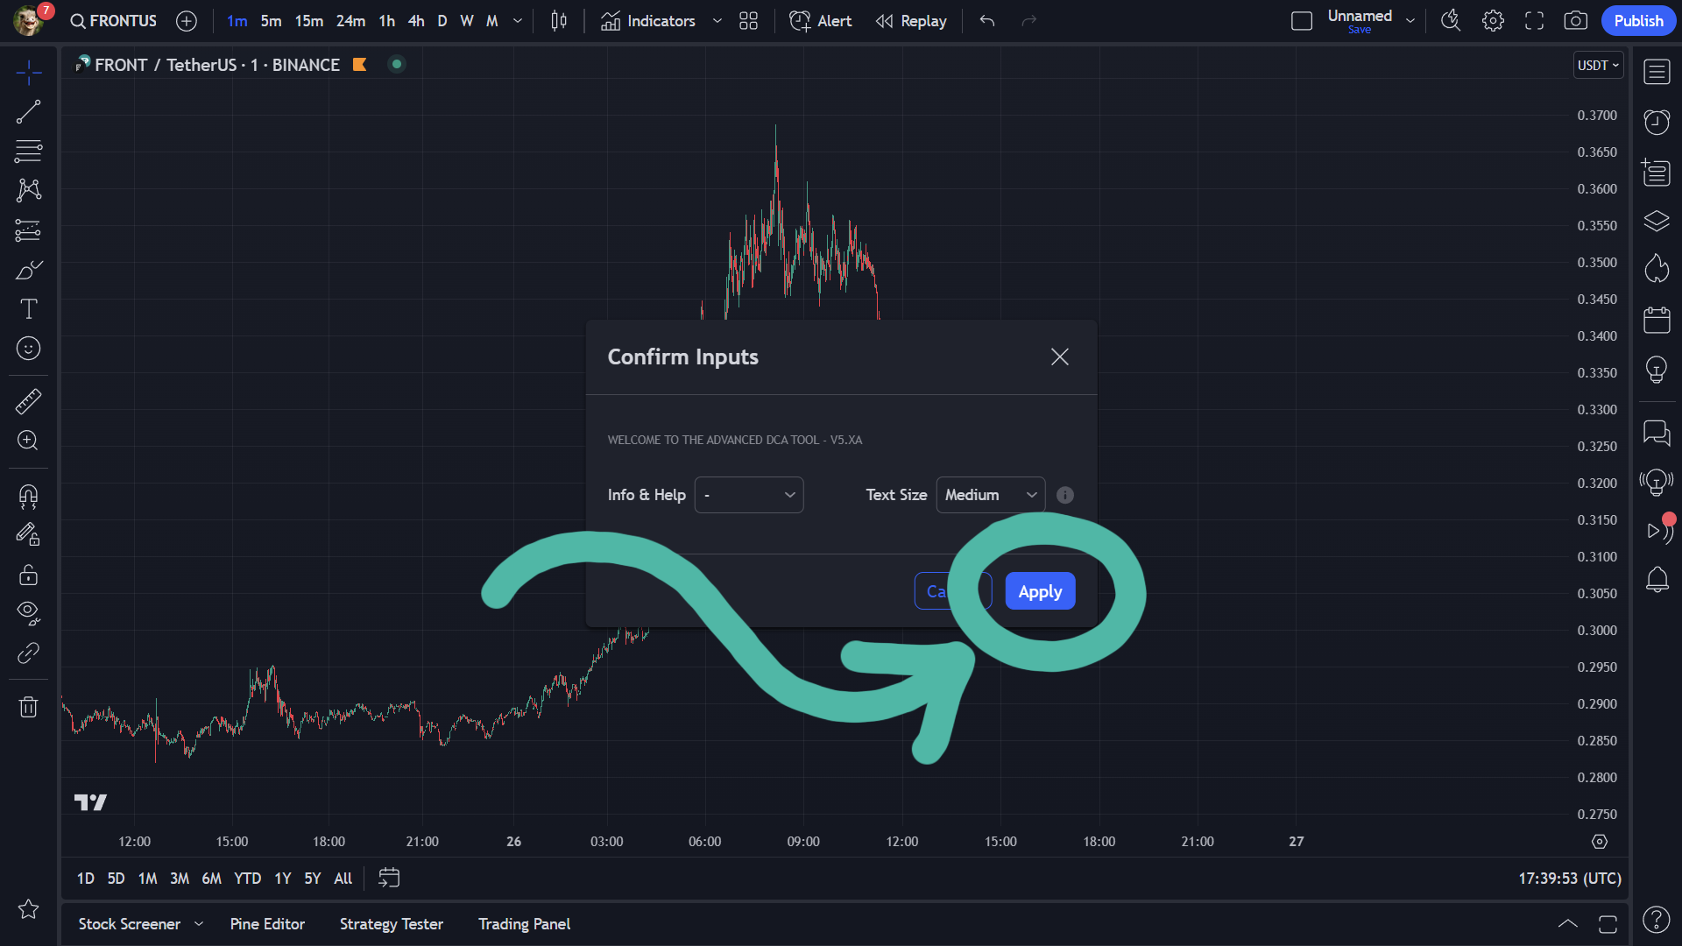This screenshot has height=946, width=1682.
Task: Lock all drawing tools
Action: coord(28,575)
